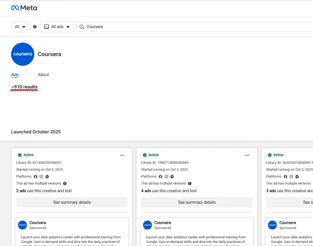Select the Ads tab
This screenshot has height=246, width=313.
[x=15, y=75]
